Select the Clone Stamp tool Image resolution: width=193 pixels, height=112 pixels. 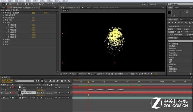(40, 4)
